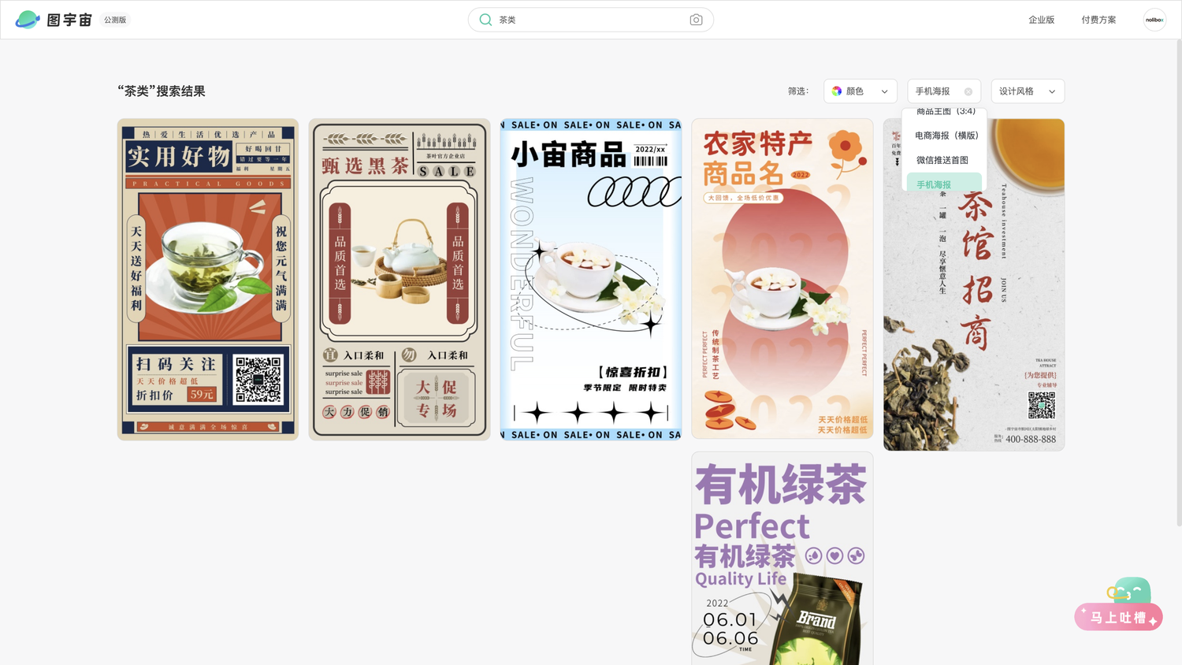Click the color wheel filter icon
This screenshot has width=1182, height=665.
click(x=837, y=91)
